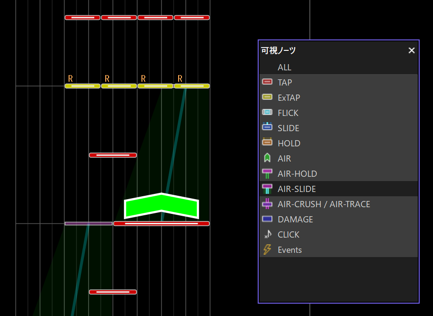433x316 pixels.
Task: Click the AIR-SLIDE note icon
Action: pos(267,189)
